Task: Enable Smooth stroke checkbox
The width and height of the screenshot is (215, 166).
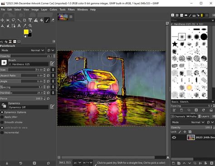Action: 2,122
